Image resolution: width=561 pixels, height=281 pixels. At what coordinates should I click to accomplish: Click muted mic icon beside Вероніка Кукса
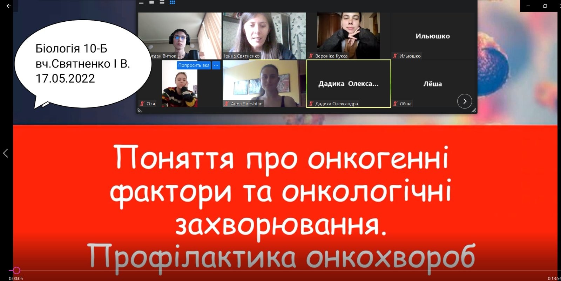[x=311, y=56]
